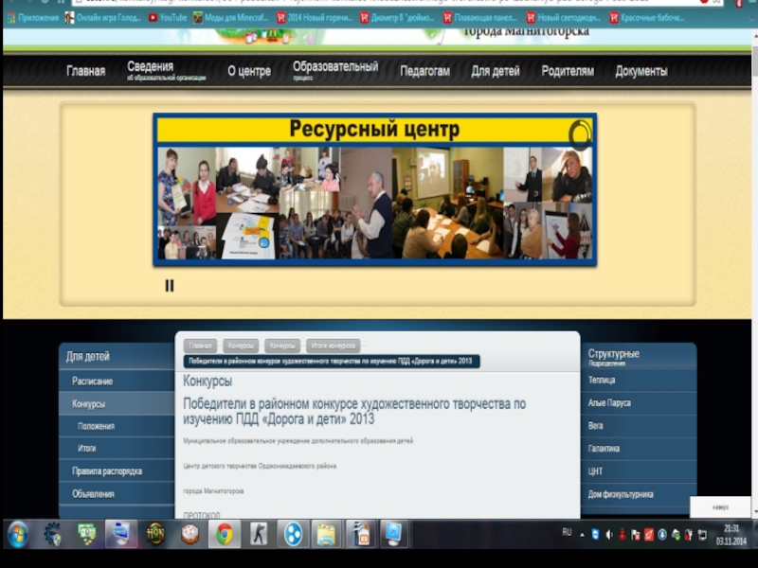Open the Приложения apps shortcut
This screenshot has height=568, width=758.
coord(32,17)
